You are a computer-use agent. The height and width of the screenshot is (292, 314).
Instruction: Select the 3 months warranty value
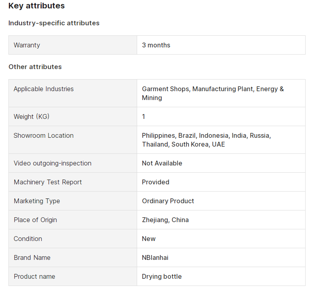pos(156,45)
